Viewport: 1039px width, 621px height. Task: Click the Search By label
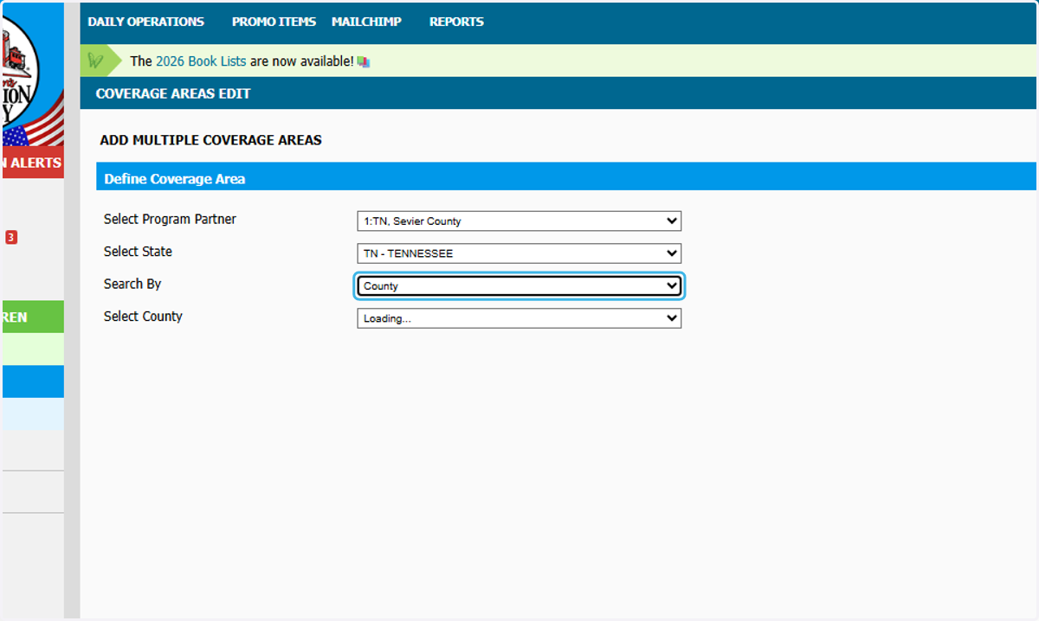tap(132, 285)
